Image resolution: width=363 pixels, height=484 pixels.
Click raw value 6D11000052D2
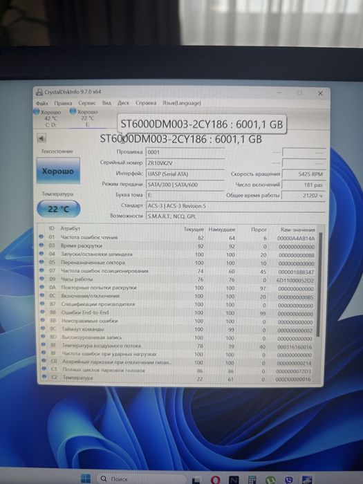[295, 280]
